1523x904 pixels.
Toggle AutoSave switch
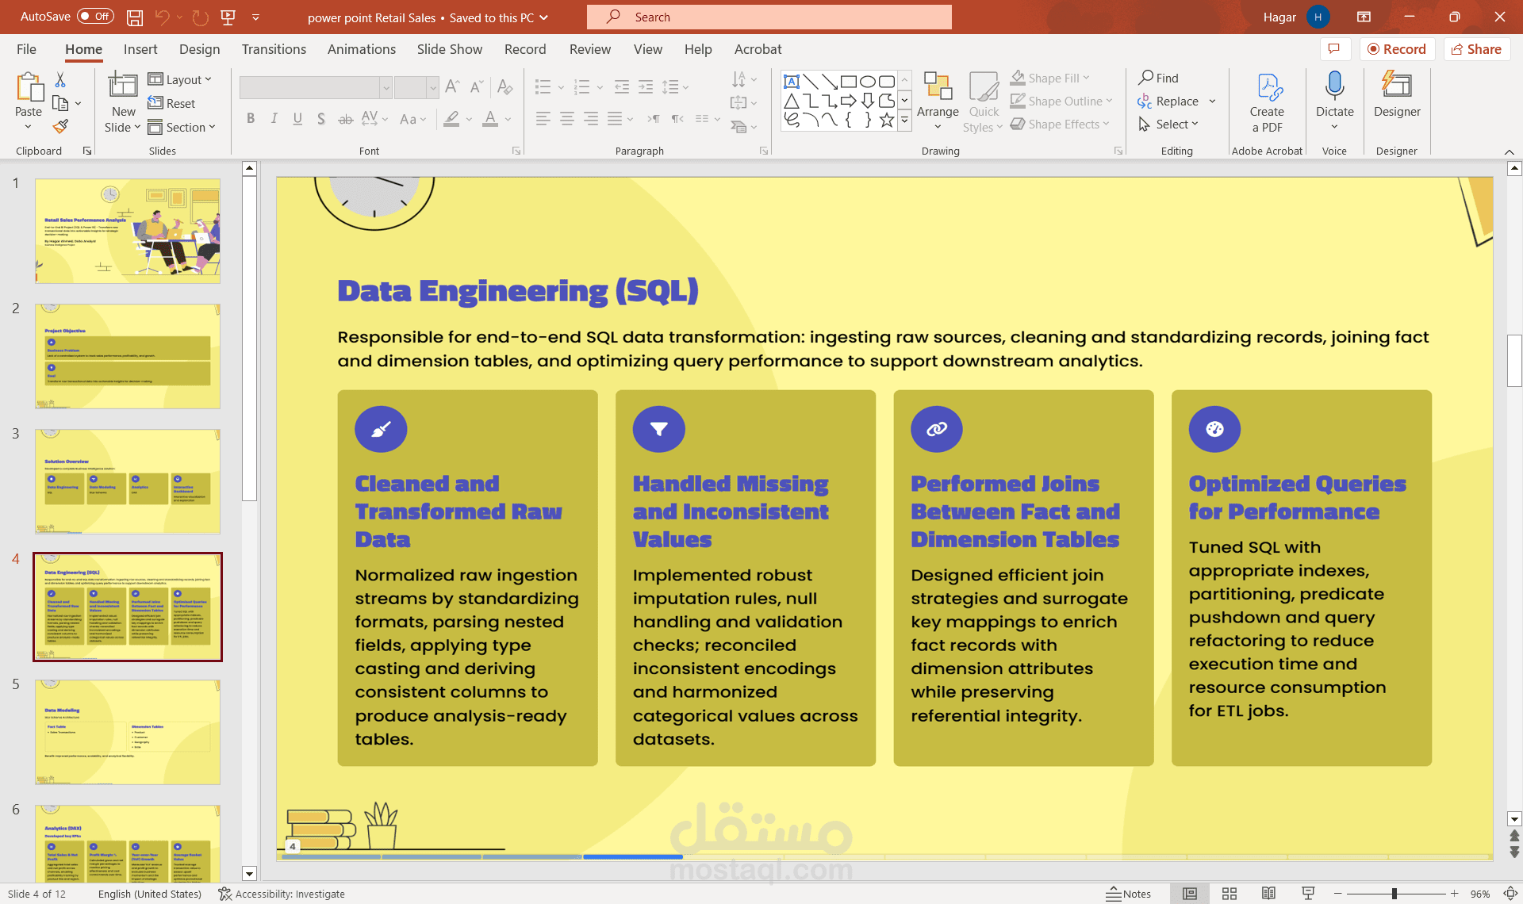pos(96,17)
